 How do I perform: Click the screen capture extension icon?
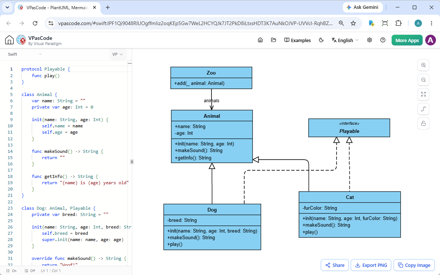coord(385,23)
